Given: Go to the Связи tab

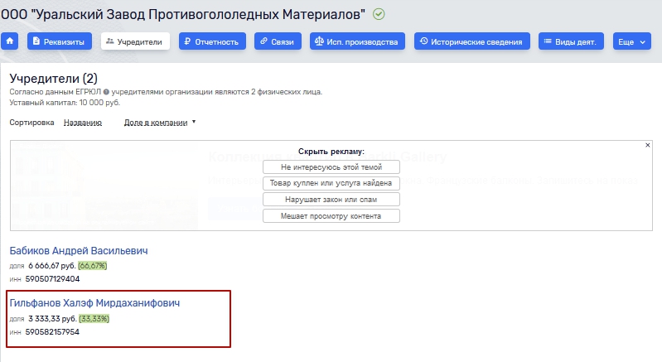Looking at the screenshot, I should (278, 41).
